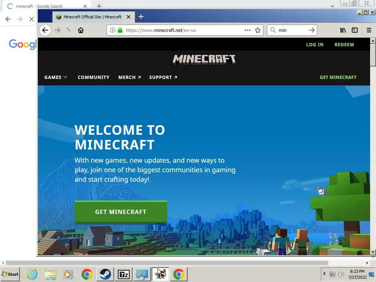376x282 pixels.
Task: Open page actions three-dot menu
Action: (247, 30)
